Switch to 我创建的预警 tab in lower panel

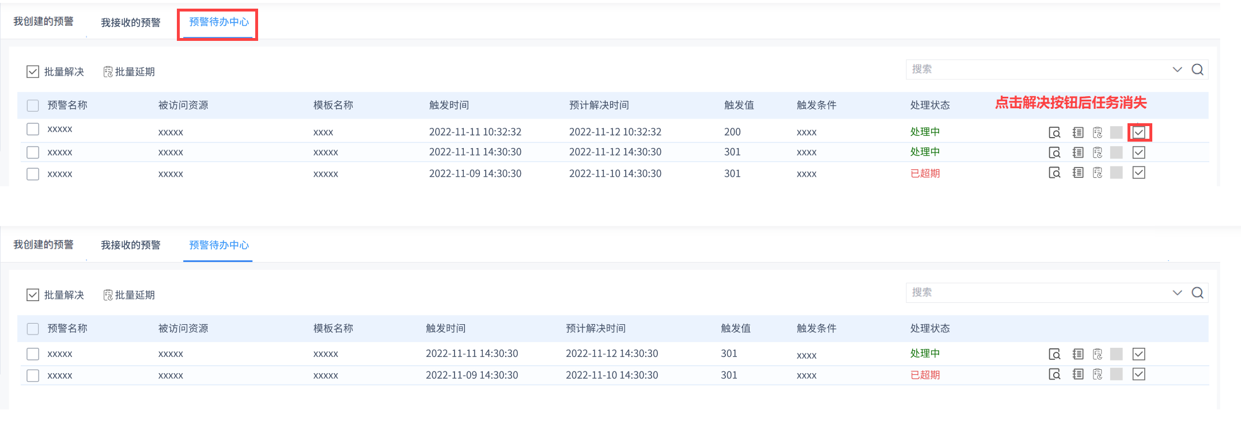pyautogui.click(x=44, y=245)
